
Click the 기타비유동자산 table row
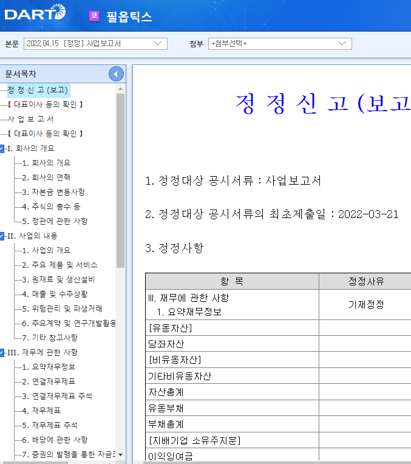(x=278, y=376)
